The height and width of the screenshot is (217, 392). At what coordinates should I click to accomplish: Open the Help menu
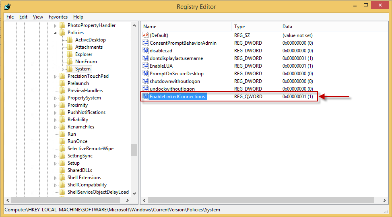(78, 17)
